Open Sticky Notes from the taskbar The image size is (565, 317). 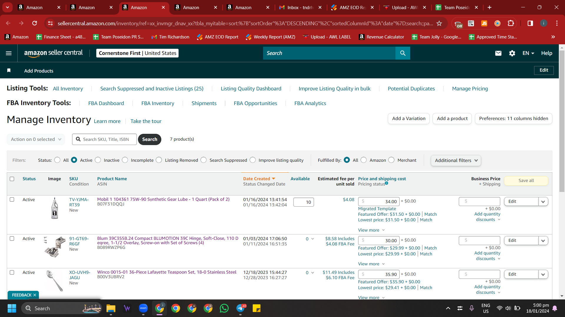[x=257, y=308]
